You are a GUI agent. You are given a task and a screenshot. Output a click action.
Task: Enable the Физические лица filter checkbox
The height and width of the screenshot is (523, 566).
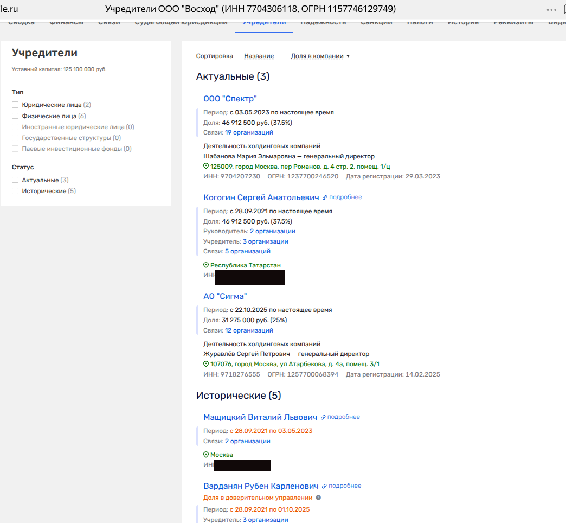click(x=15, y=116)
